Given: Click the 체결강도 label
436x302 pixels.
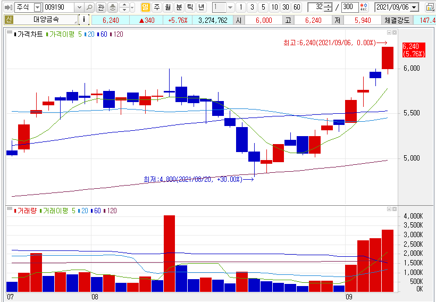Looking at the screenshot, I should click(397, 20).
